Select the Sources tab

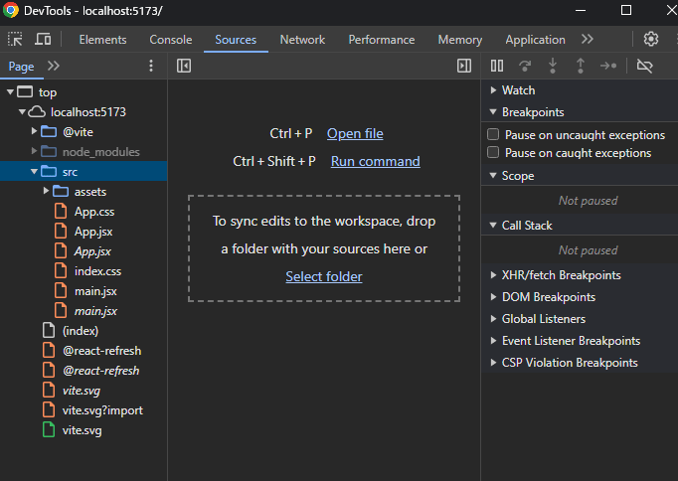pos(236,40)
